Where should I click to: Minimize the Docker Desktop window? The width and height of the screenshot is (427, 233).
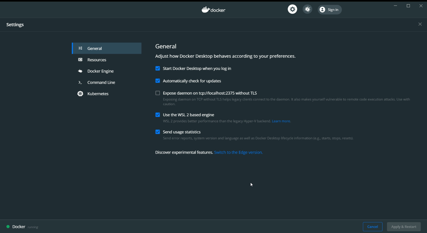395,6
